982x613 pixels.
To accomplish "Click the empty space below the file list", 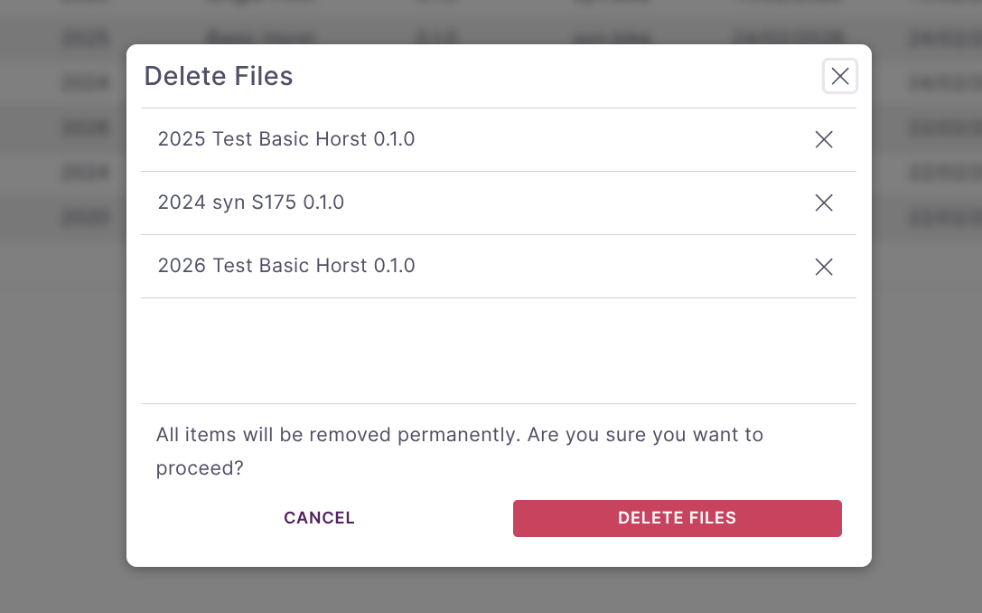I will [x=497, y=351].
